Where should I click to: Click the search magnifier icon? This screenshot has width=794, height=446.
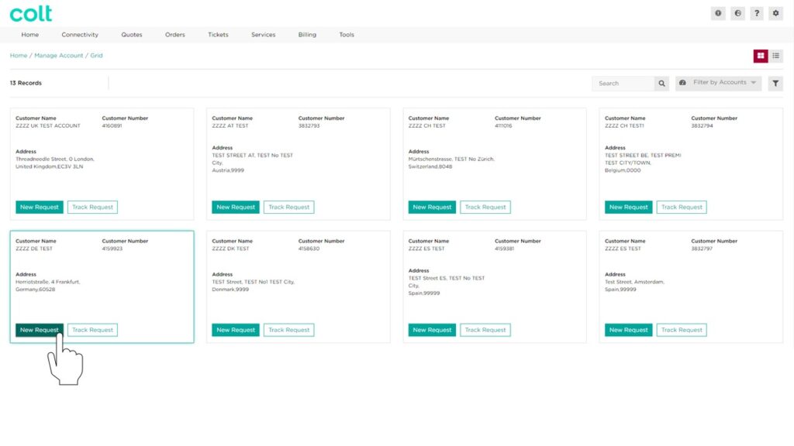pyautogui.click(x=661, y=84)
